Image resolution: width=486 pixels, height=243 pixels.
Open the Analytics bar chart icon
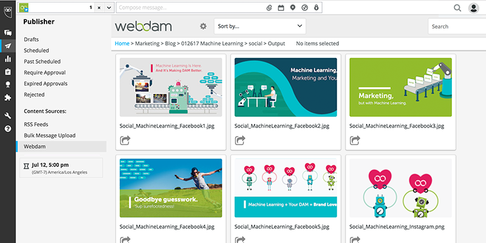(8, 59)
